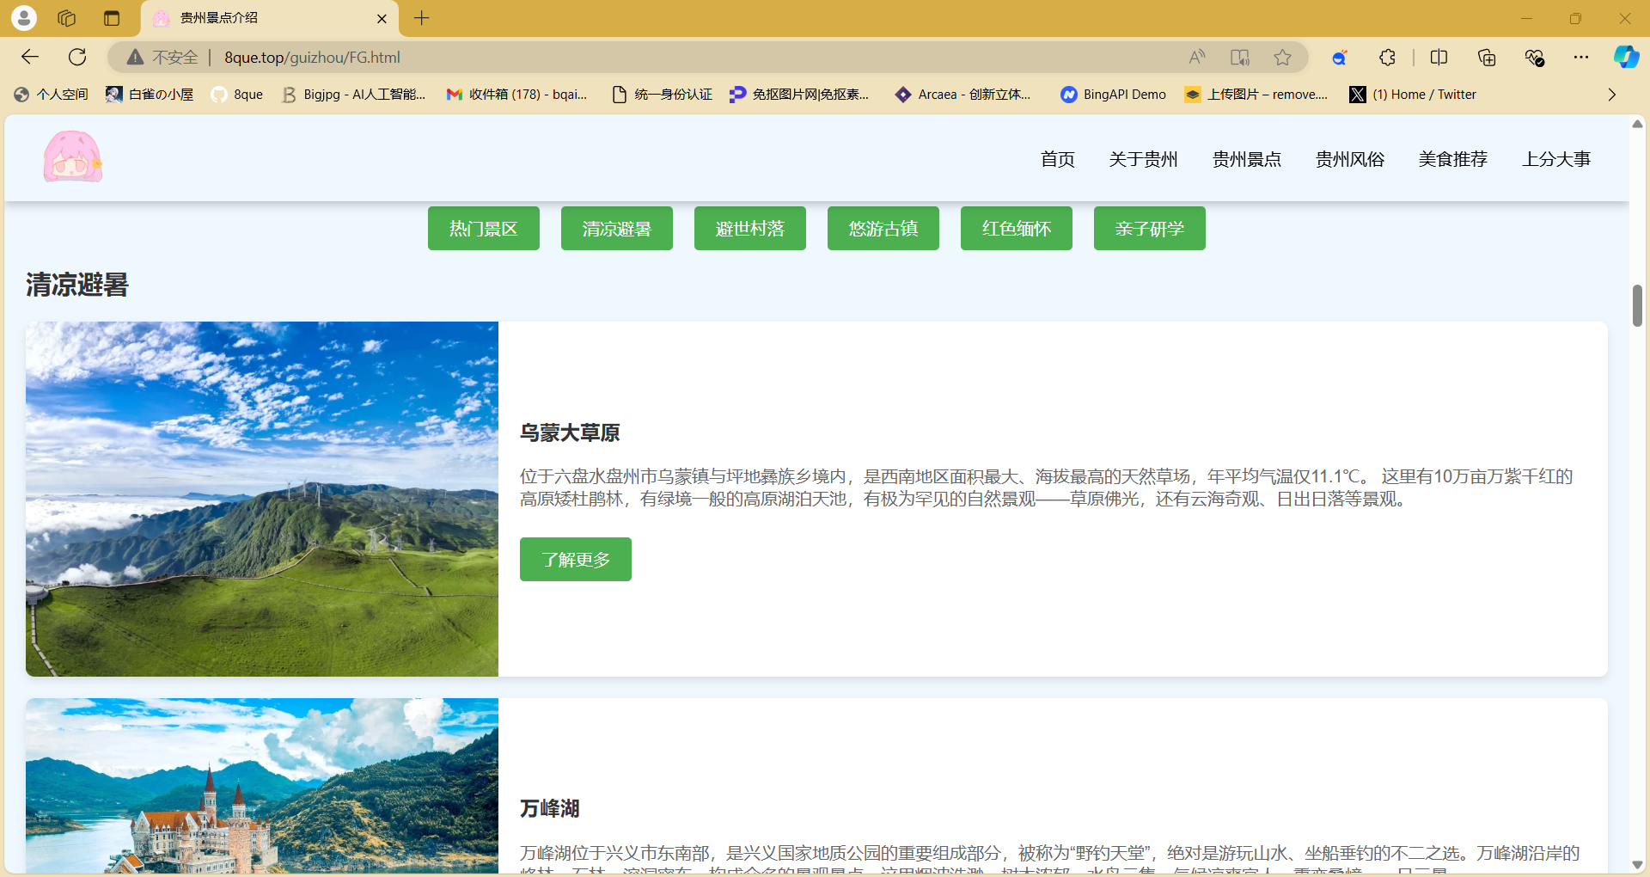Expand the bookmarks bar overflow chevron

(x=1611, y=95)
